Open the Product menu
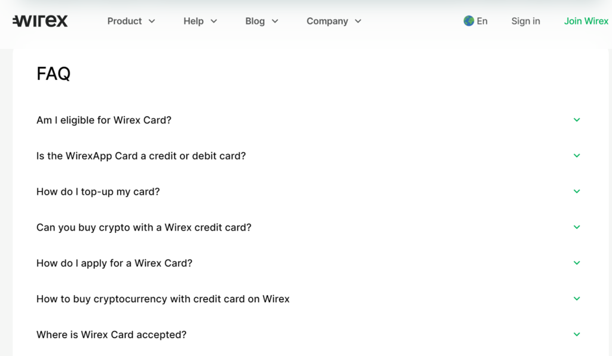 pos(131,21)
